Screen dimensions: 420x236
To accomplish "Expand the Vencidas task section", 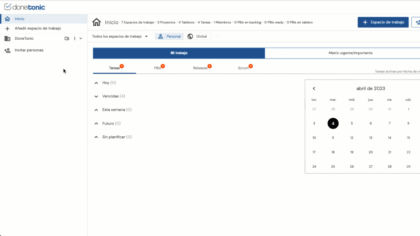I will 96,96.
